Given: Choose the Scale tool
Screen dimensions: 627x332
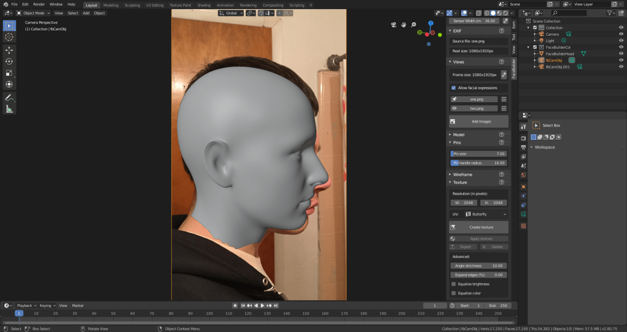Looking at the screenshot, I should click(9, 73).
